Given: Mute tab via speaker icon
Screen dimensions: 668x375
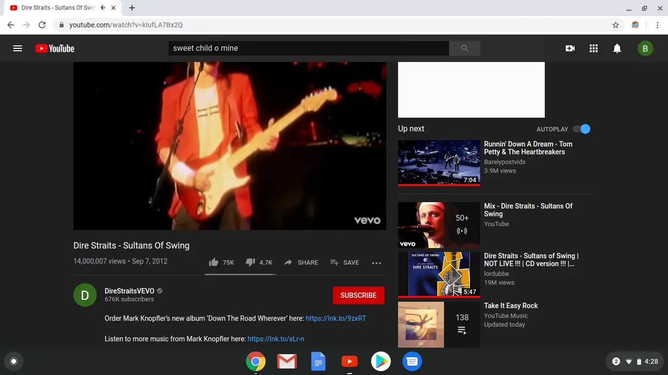Looking at the screenshot, I should point(103,8).
